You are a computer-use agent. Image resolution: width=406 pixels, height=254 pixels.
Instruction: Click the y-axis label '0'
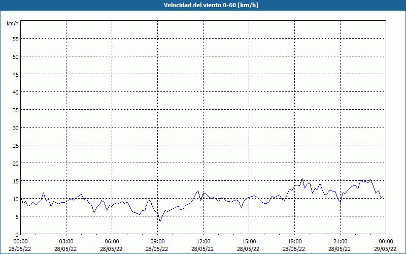click(x=17, y=235)
